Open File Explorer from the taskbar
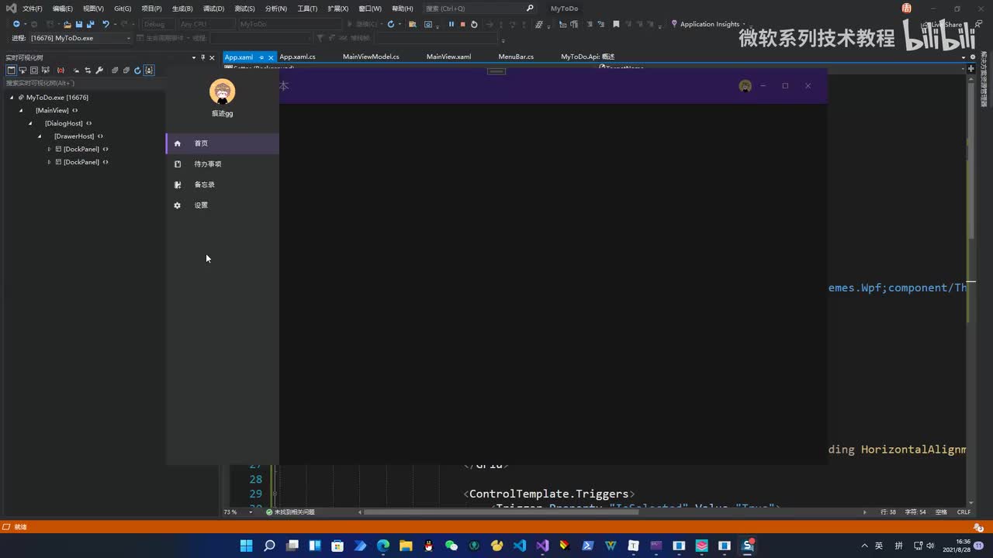 pos(406,546)
